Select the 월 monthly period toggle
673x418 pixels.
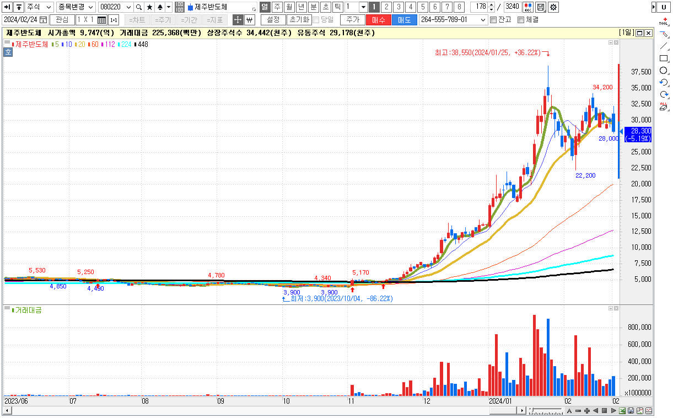(x=289, y=7)
